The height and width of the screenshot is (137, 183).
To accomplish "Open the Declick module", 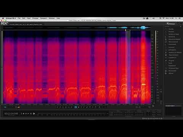I will coord(171,32).
